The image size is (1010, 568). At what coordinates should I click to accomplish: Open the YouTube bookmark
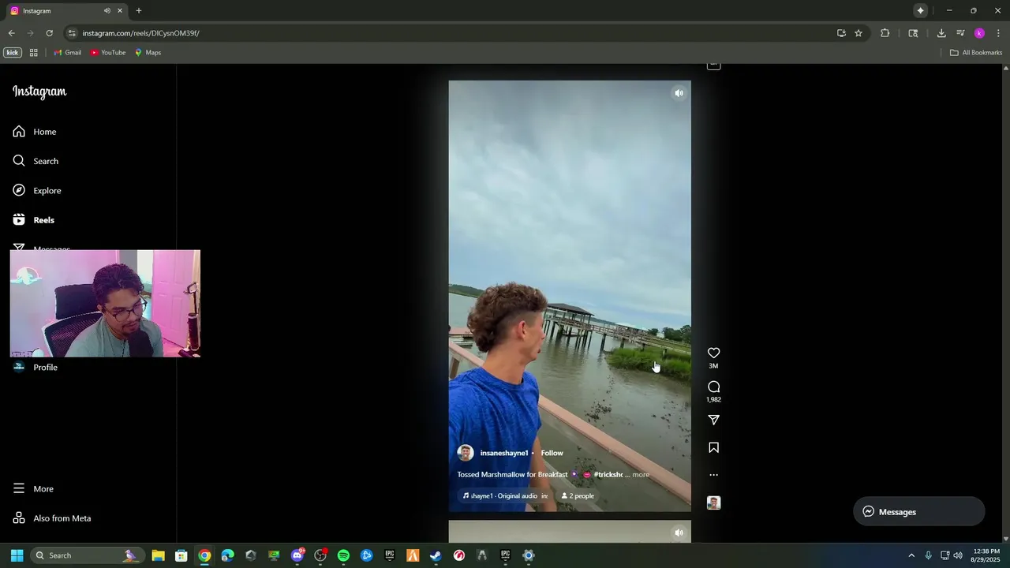tap(108, 53)
